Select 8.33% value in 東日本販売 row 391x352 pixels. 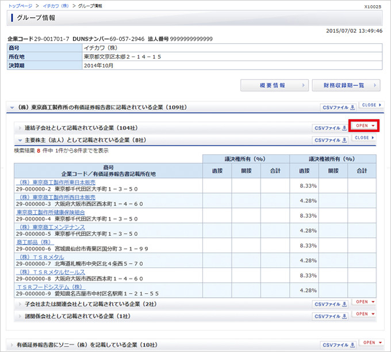[308, 186]
